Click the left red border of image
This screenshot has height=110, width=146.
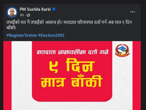(7, 75)
